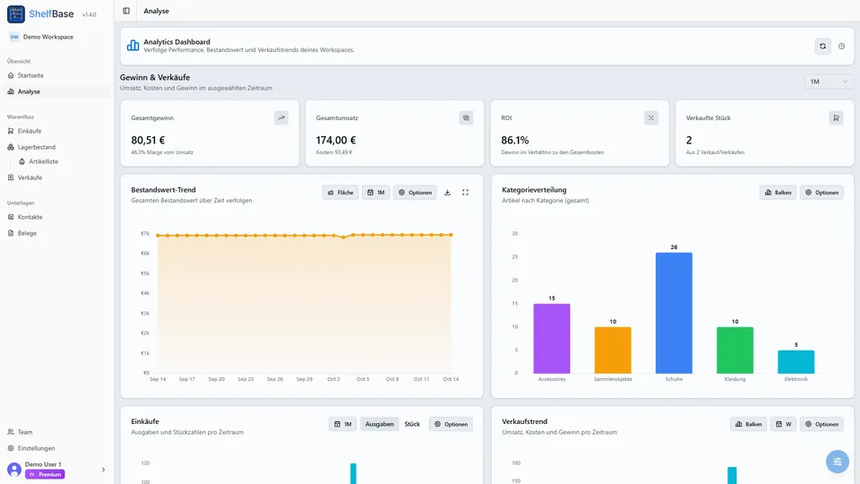This screenshot has height=484, width=860.
Task: Open Optionen for the Kategorieverteilung chart
Action: point(821,193)
